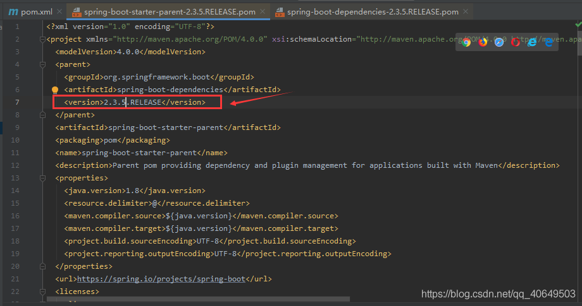
Task: Click artifactId spring-boot-starter-parent on line 9
Action: (x=168, y=127)
